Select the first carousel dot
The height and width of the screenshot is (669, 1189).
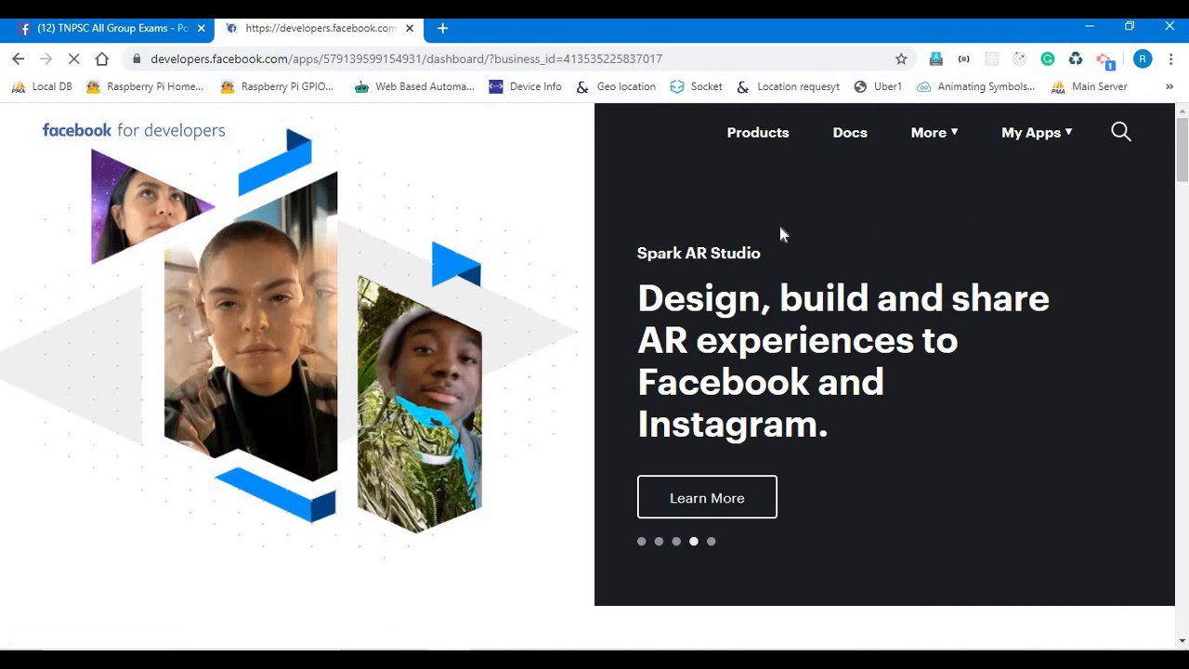tap(641, 541)
